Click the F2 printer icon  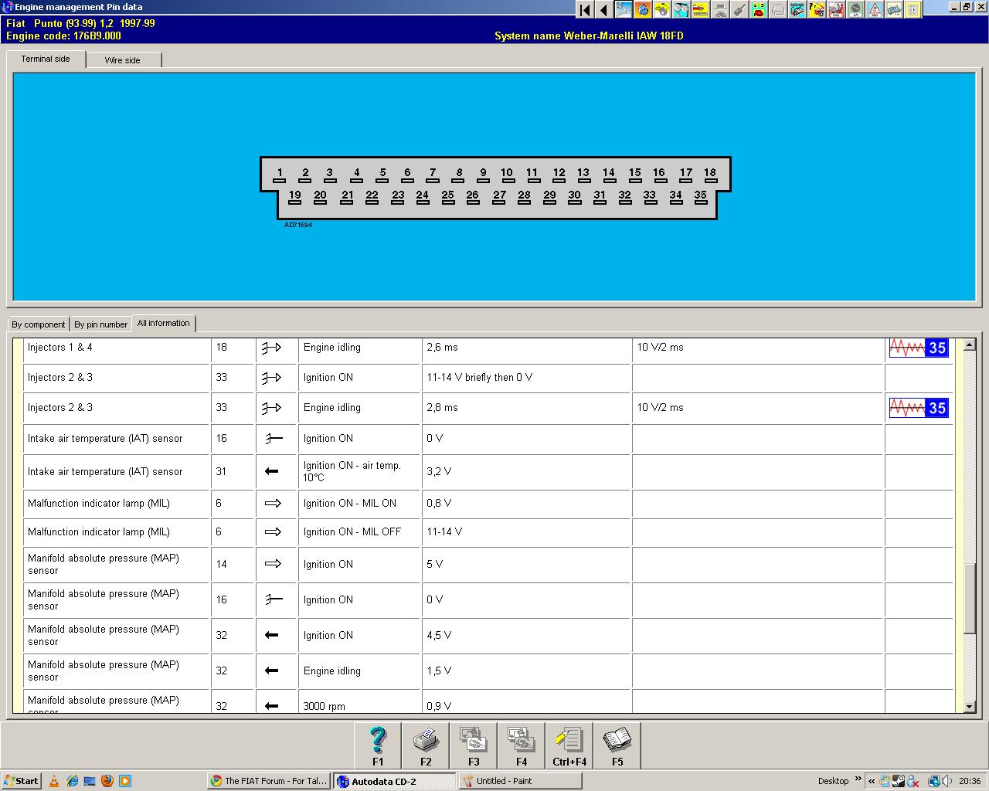click(x=426, y=745)
